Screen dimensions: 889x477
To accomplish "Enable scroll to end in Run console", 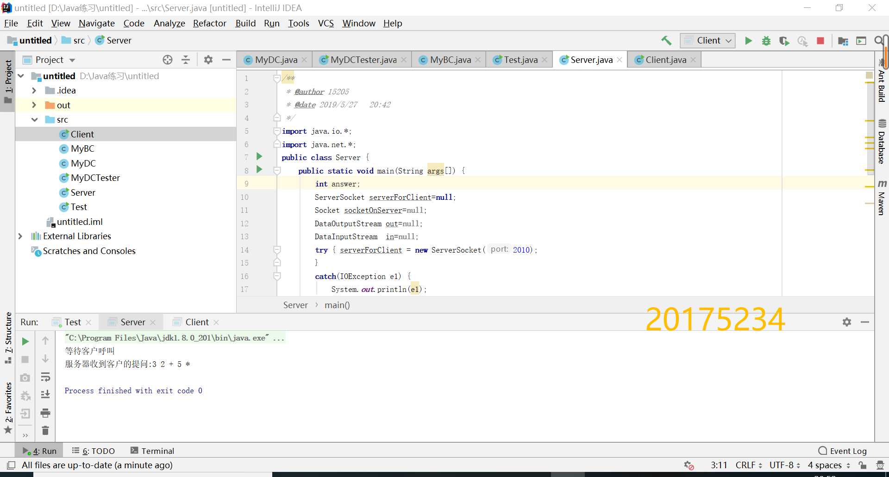I will 45,395.
